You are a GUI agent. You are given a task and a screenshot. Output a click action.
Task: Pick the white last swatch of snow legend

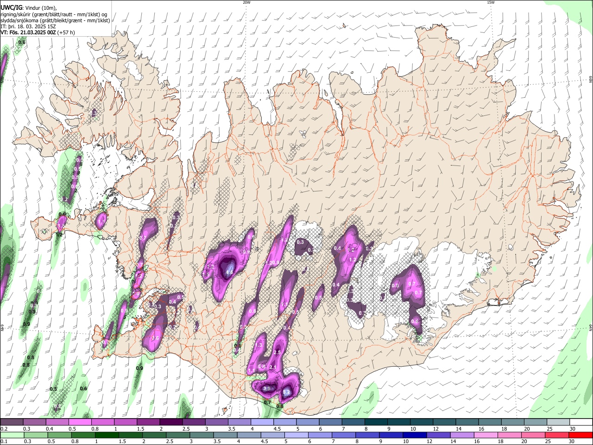click(581, 422)
